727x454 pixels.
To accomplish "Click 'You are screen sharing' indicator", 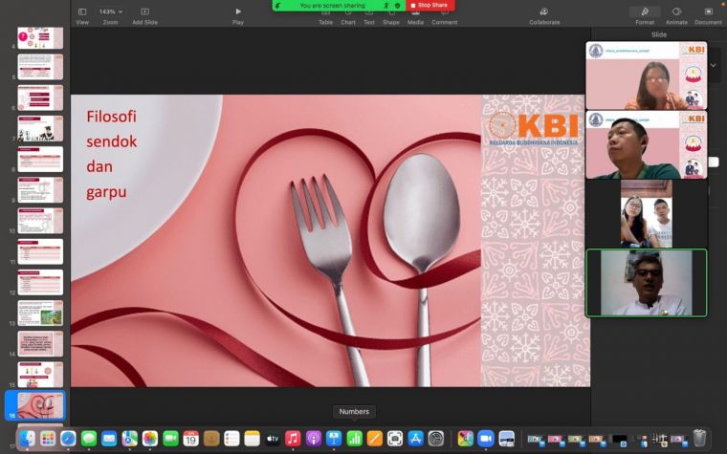I will click(330, 5).
